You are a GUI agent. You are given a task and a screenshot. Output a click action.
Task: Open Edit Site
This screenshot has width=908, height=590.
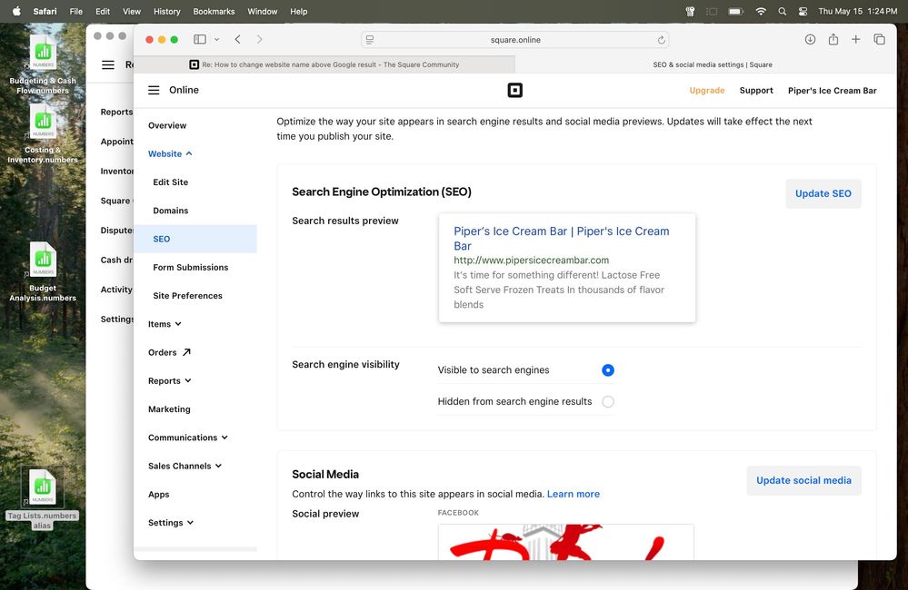pos(170,182)
